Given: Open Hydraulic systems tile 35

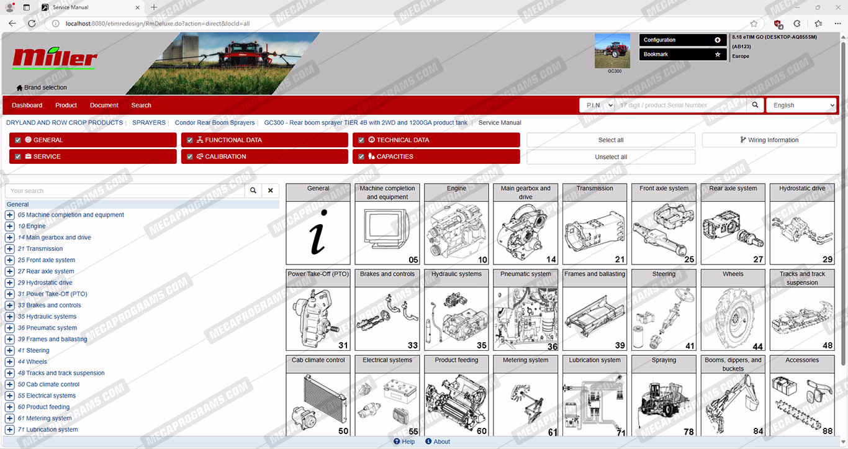Looking at the screenshot, I should coord(456,310).
